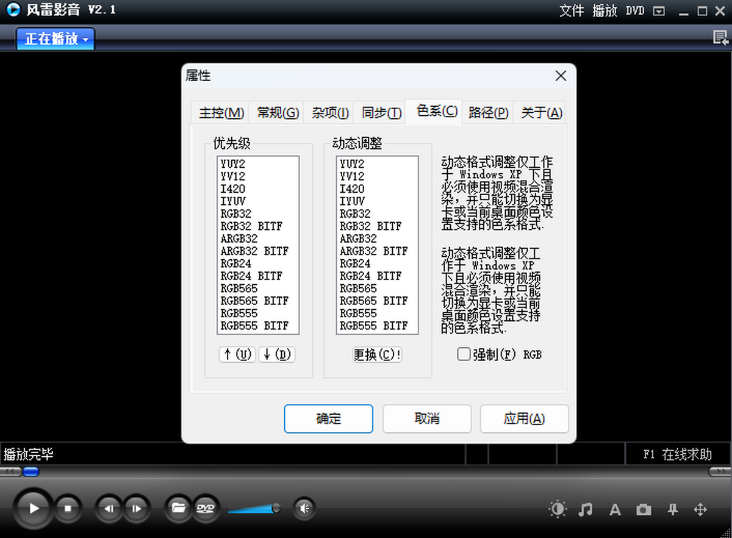Image resolution: width=732 pixels, height=538 pixels.
Task: Open subtitle settings letter A icon
Action: 615,509
